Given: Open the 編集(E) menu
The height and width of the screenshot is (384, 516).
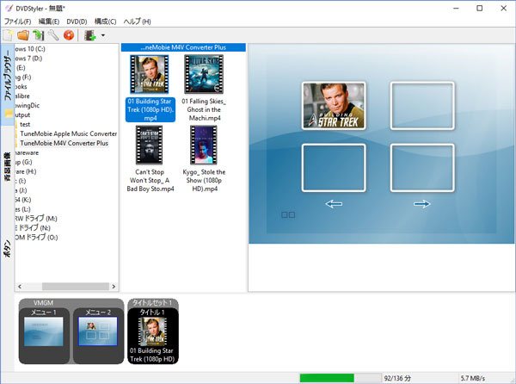Looking at the screenshot, I should pos(49,22).
